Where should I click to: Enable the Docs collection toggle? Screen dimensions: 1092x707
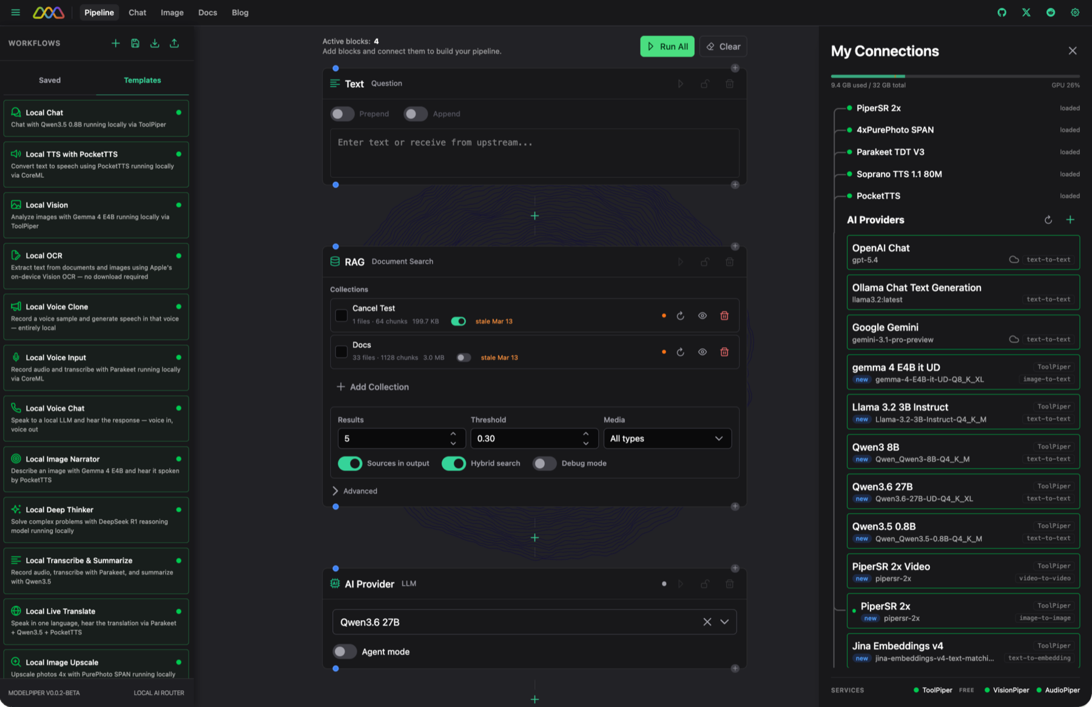coord(463,357)
